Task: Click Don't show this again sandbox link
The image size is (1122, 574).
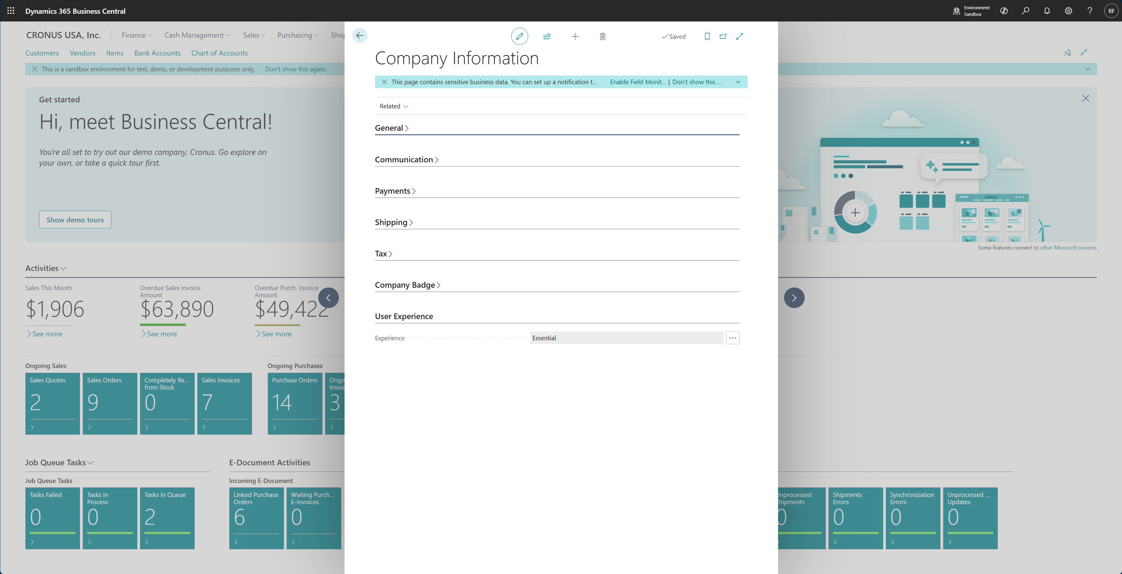Action: pos(296,69)
